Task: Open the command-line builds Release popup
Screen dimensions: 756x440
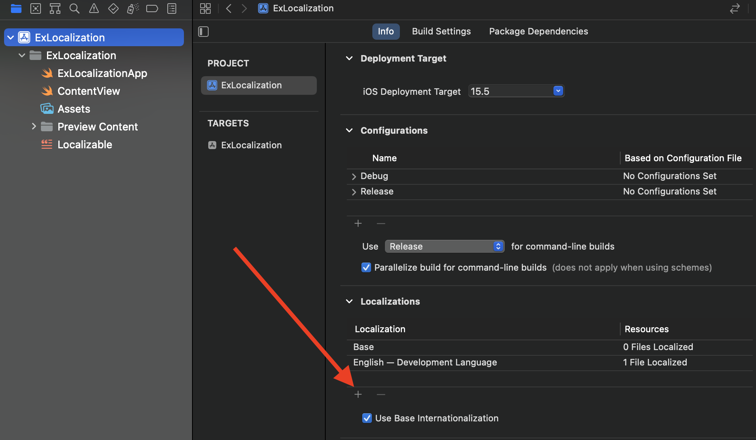Action: pos(444,246)
